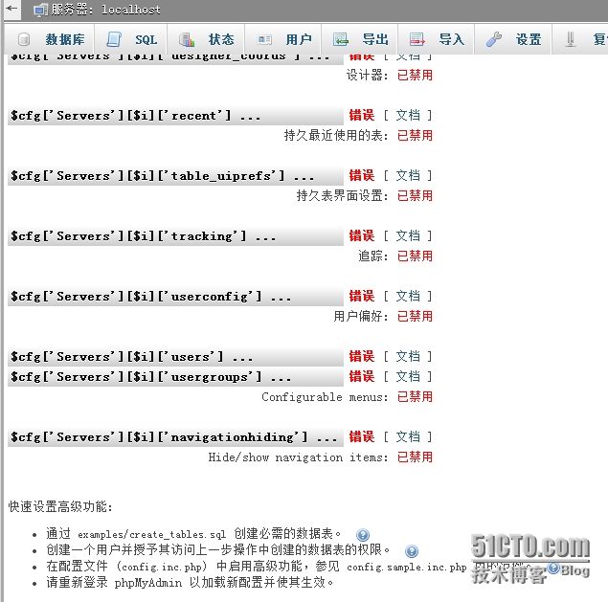This screenshot has width=608, height=602.
Task: Click the 请重新登录 phpMyAdmin instruction line
Action: (x=190, y=582)
